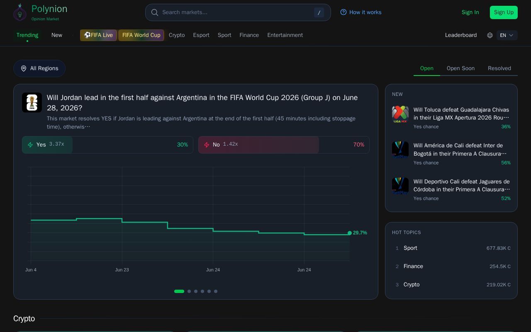This screenshot has width=531, height=332.
Task: Open the Entertainment category
Action: point(285,35)
